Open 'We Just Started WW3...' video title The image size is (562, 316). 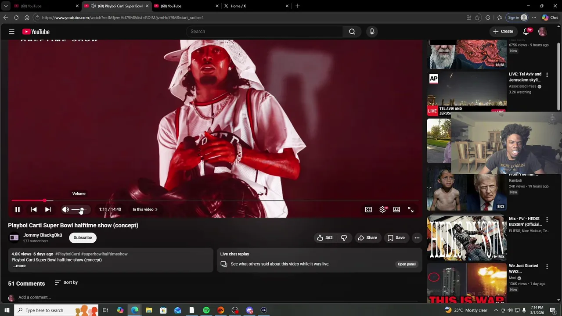[523, 269]
